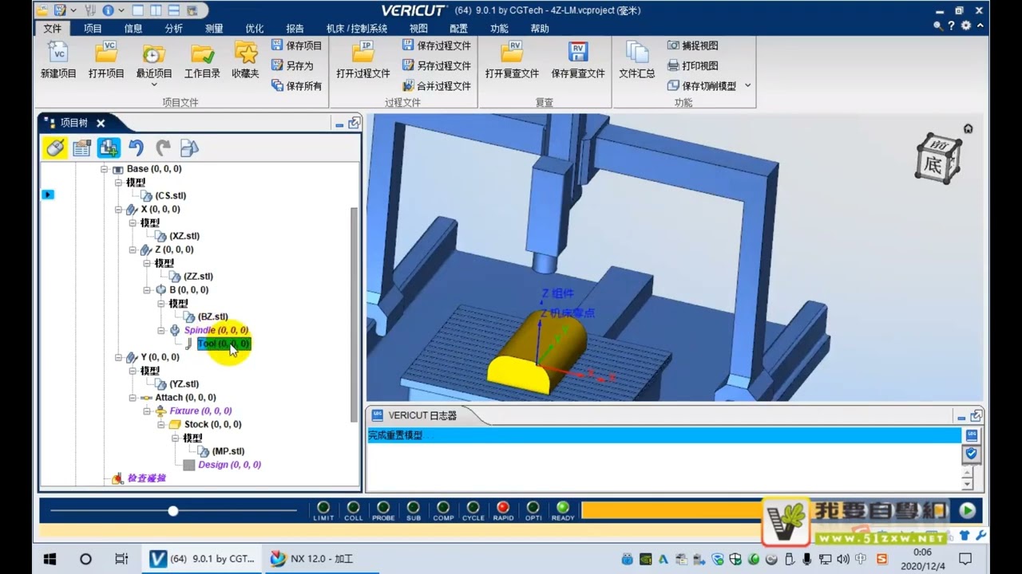Open the 帮助 ribbon tab
The width and height of the screenshot is (1022, 574).
(540, 28)
